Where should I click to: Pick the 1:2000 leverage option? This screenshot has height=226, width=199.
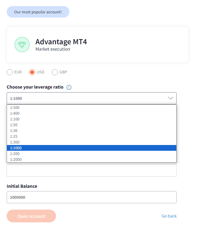point(91,159)
